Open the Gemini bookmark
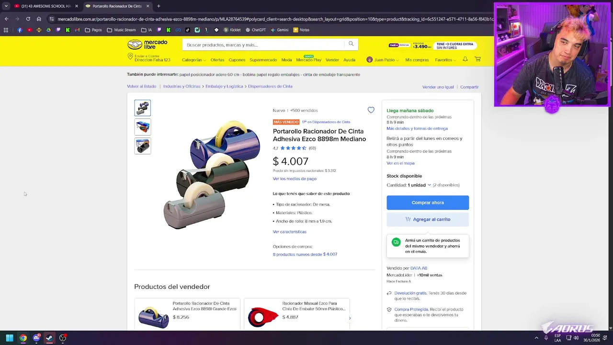The height and width of the screenshot is (345, 613). coord(279,30)
